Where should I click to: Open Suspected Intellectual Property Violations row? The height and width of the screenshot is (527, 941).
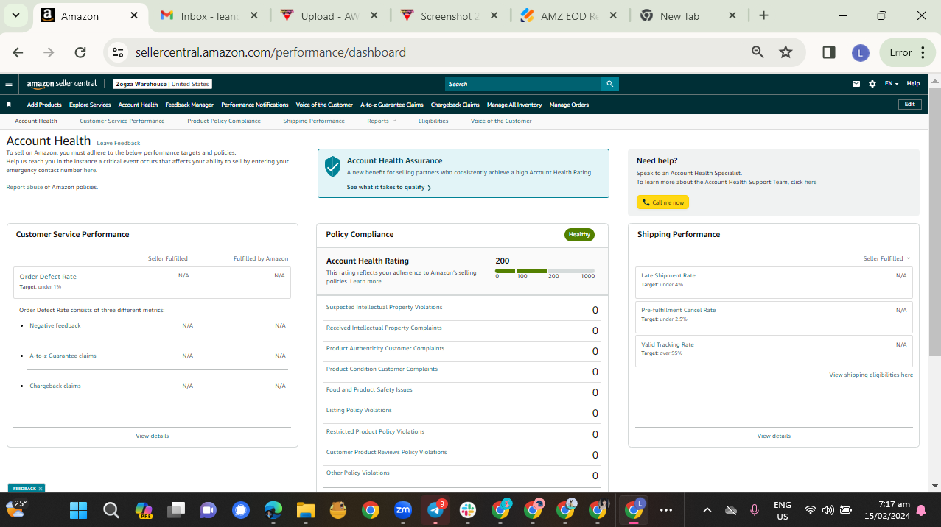tap(462, 310)
